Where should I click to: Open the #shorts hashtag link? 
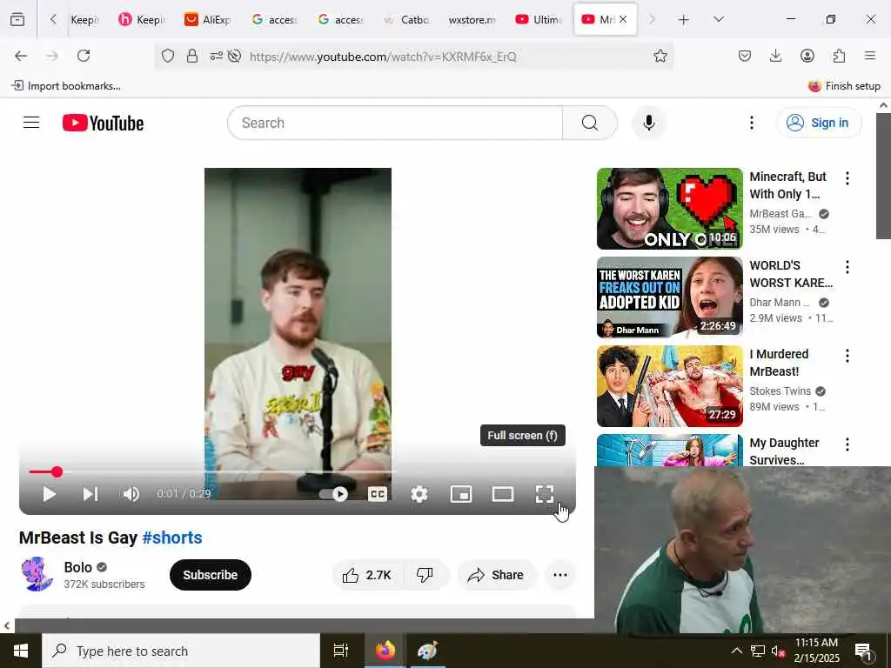[x=172, y=538]
